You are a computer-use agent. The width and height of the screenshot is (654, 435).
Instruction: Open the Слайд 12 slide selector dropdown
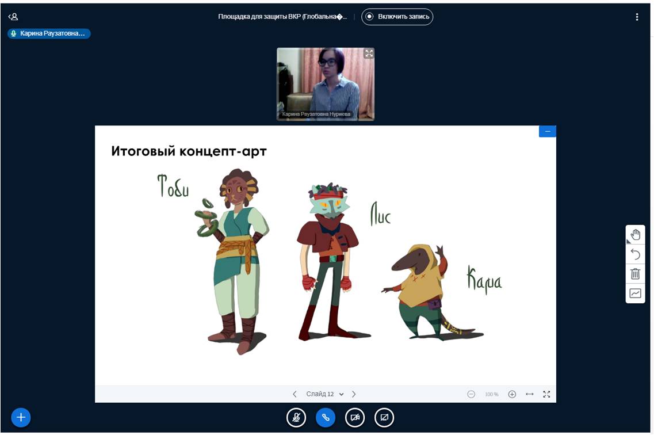pos(325,394)
